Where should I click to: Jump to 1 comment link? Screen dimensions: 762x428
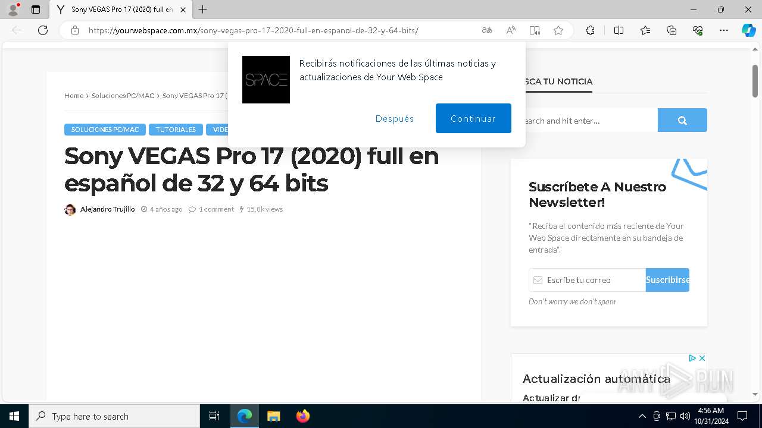216,209
